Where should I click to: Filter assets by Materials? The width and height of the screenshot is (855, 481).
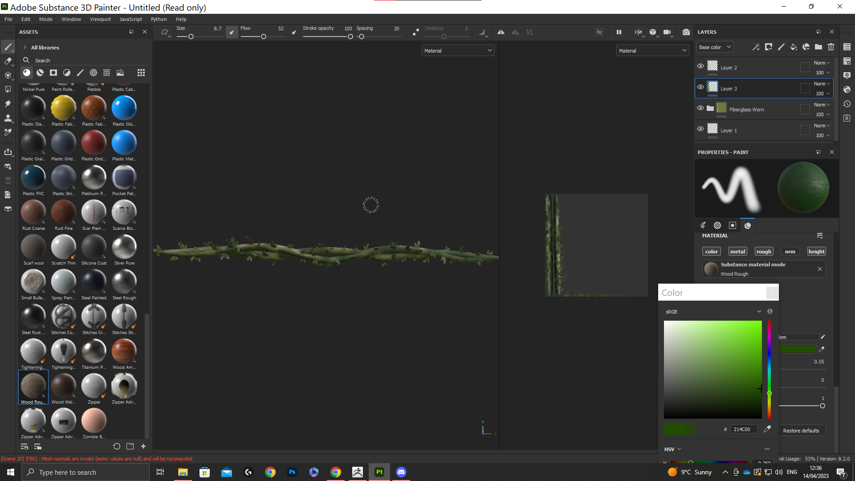click(27, 73)
